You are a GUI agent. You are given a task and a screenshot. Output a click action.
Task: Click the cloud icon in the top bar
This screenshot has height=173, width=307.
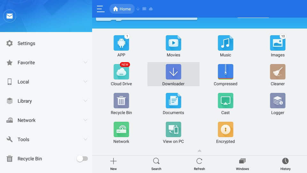[x=151, y=9]
